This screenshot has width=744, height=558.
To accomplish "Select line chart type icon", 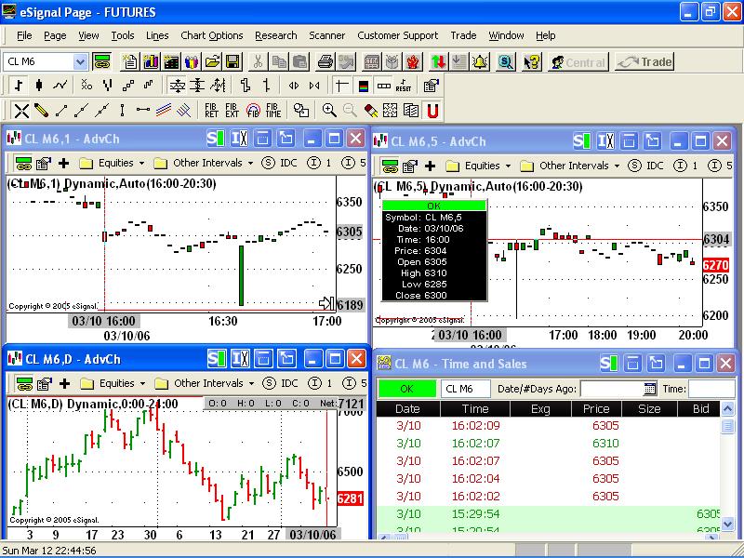I will coord(60,86).
